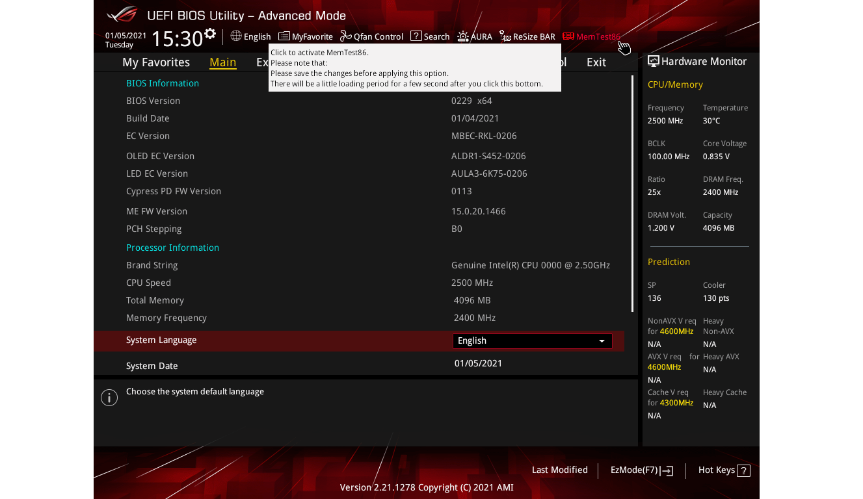Click the System Date value 01/05/2021
Screen dimensions: 863x499
[x=479, y=363]
